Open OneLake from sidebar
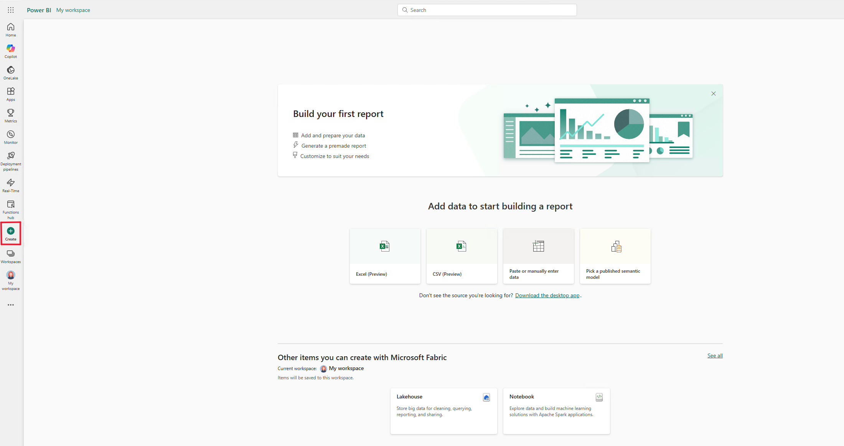The image size is (844, 446). (11, 72)
